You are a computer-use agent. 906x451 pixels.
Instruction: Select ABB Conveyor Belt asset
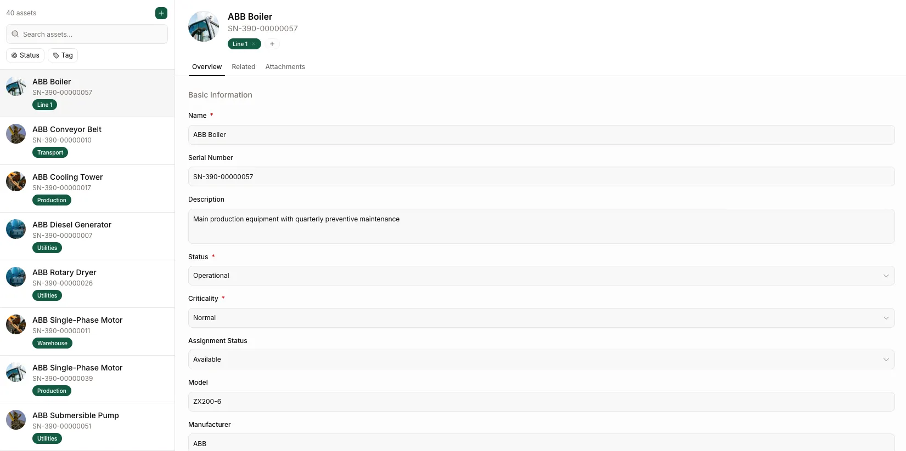[x=87, y=141]
